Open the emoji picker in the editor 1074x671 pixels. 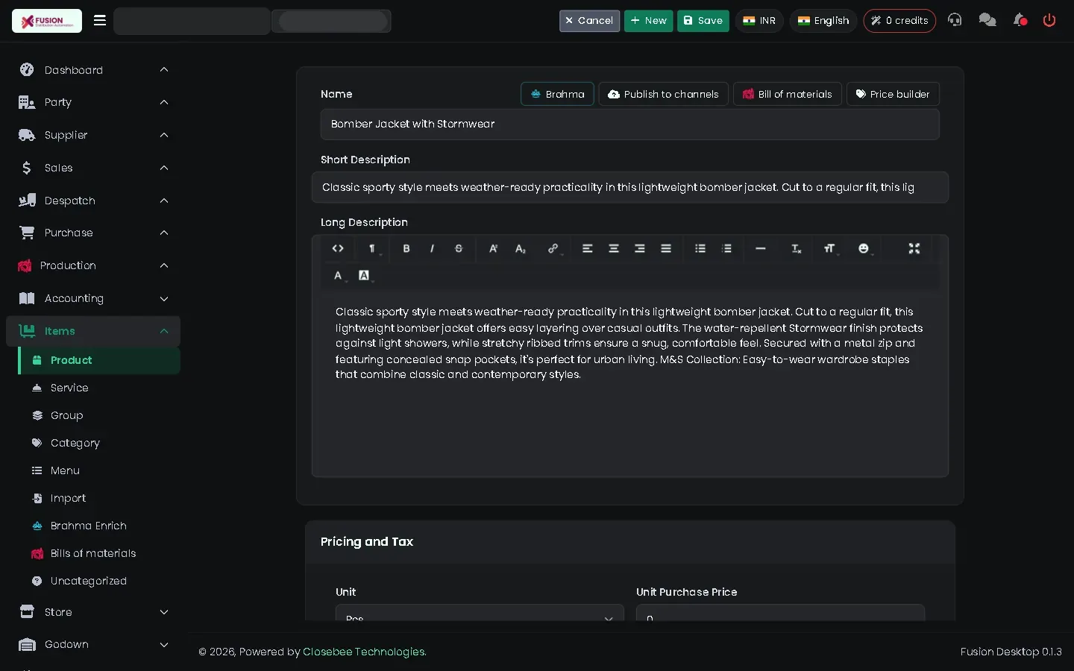(864, 249)
